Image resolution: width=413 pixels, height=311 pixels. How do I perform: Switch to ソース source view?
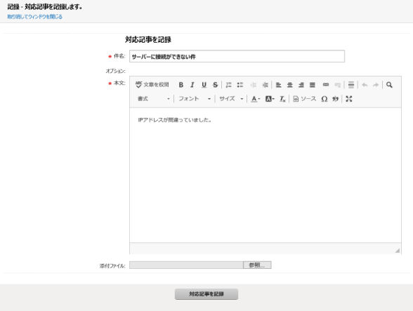[x=305, y=99]
